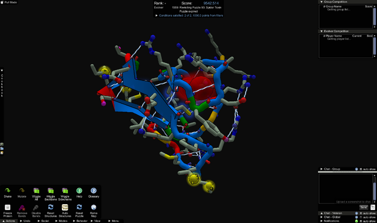Click Reset Puzzle
Screen dimensions: 377x223
click(79, 211)
